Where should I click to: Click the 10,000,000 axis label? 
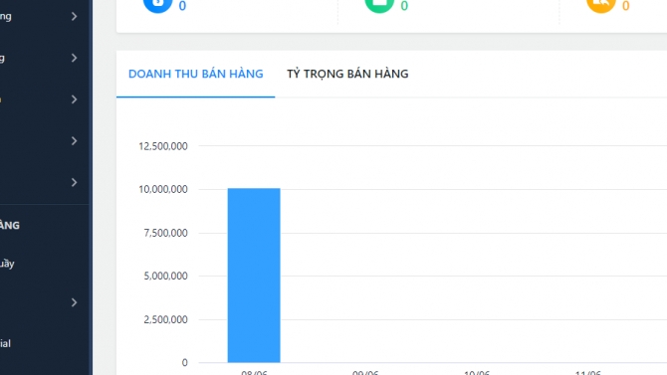tap(163, 189)
